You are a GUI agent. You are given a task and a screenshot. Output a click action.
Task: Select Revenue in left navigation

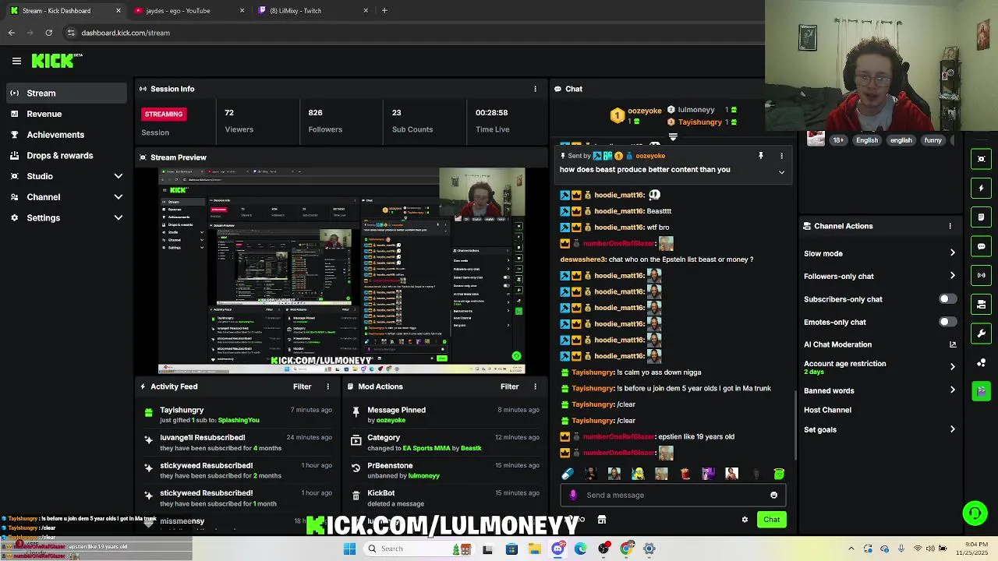point(65,114)
